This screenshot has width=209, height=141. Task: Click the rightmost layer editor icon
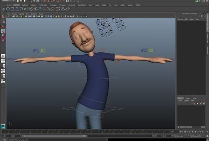click(x=204, y=104)
